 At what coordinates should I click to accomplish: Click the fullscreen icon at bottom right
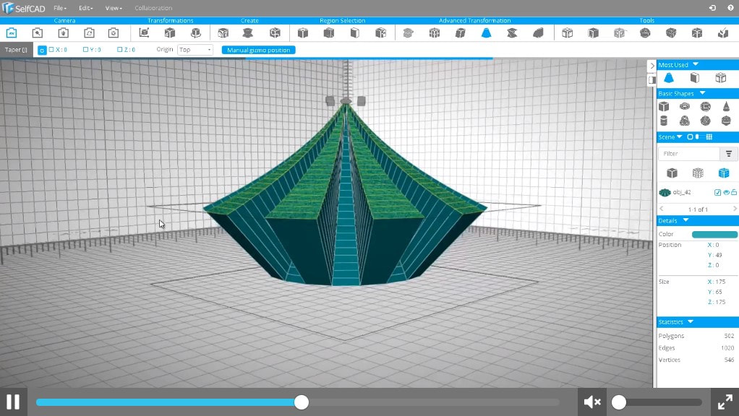[725, 402]
